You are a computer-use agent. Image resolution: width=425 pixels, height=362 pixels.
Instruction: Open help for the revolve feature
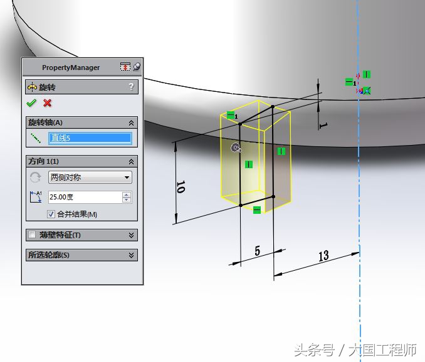(x=131, y=86)
